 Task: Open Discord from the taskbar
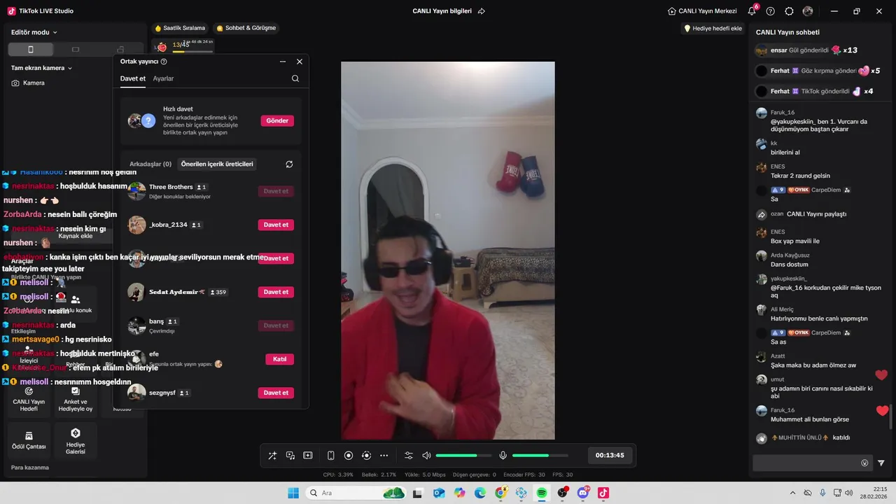pyautogui.click(x=583, y=493)
